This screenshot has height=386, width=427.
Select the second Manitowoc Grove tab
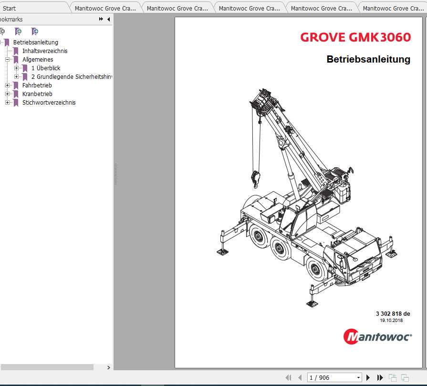[x=177, y=8]
